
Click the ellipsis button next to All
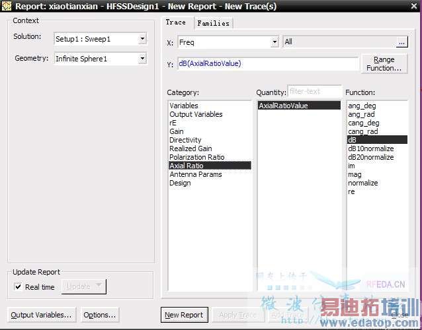(401, 42)
